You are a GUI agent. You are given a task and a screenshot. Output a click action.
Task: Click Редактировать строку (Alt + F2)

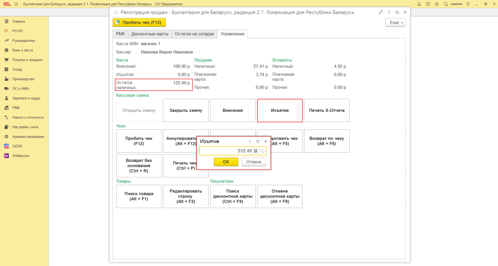pyautogui.click(x=186, y=196)
